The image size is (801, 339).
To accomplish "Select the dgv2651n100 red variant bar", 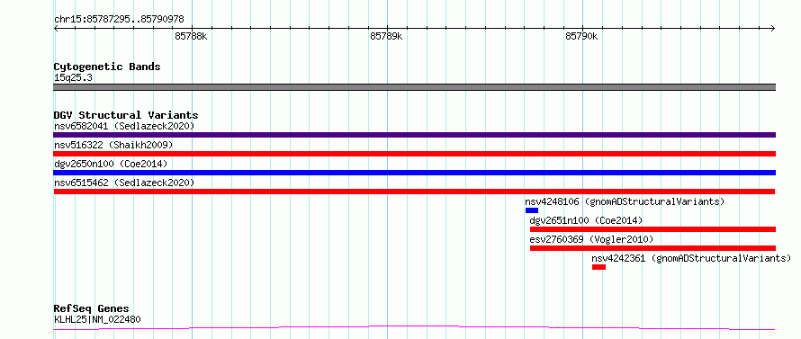I will coord(652,229).
